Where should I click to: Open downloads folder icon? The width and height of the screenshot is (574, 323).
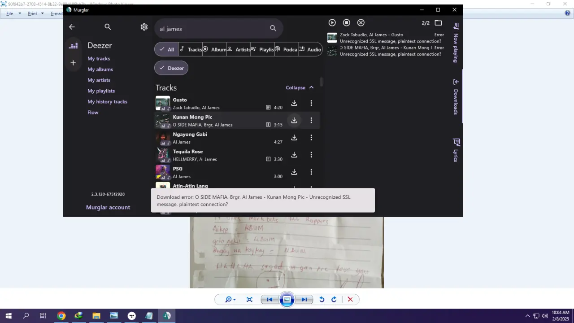click(x=438, y=22)
